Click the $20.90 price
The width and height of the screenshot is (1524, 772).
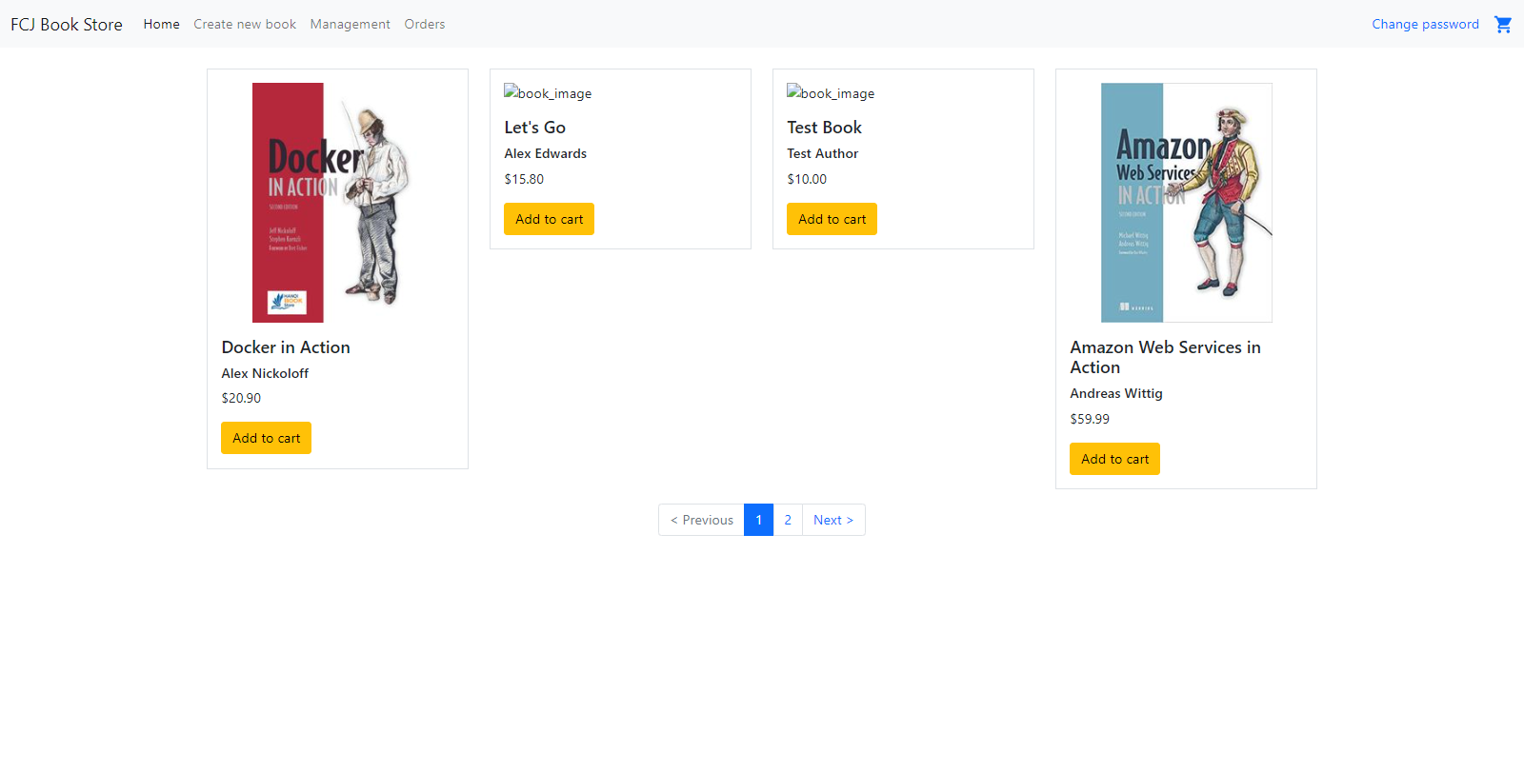tap(241, 398)
